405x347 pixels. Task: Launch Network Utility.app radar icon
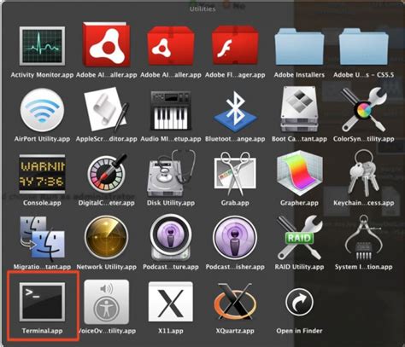107,237
